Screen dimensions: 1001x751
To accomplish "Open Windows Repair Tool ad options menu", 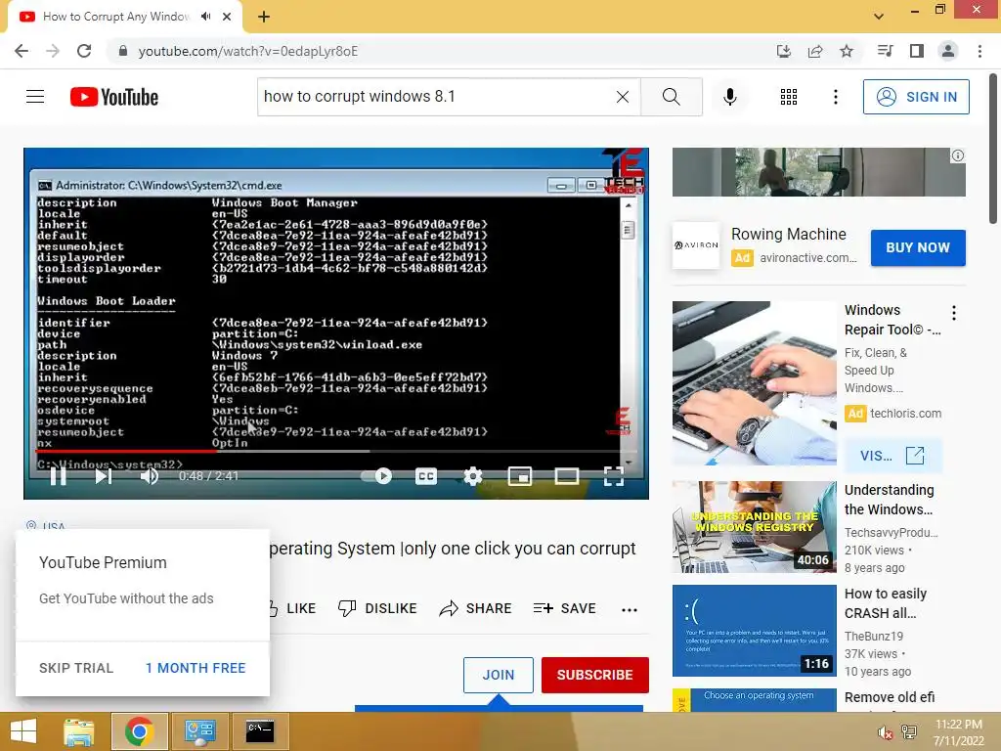I will [x=954, y=313].
